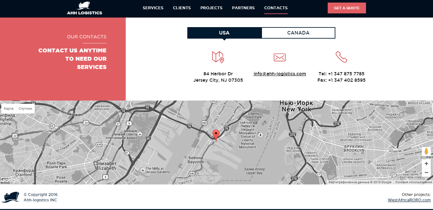This screenshot has height=210, width=433.
Task: Navigate to Partners
Action: click(x=243, y=8)
